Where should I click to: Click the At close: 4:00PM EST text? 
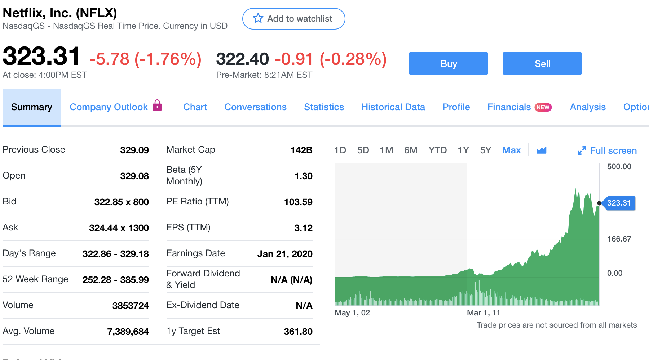(x=45, y=75)
